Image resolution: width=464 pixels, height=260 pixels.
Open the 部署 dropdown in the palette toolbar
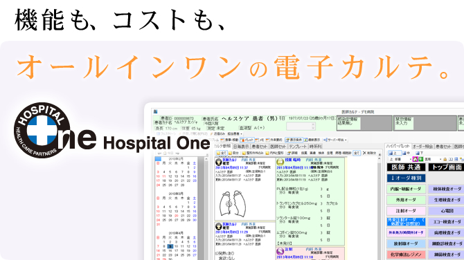tap(400, 159)
